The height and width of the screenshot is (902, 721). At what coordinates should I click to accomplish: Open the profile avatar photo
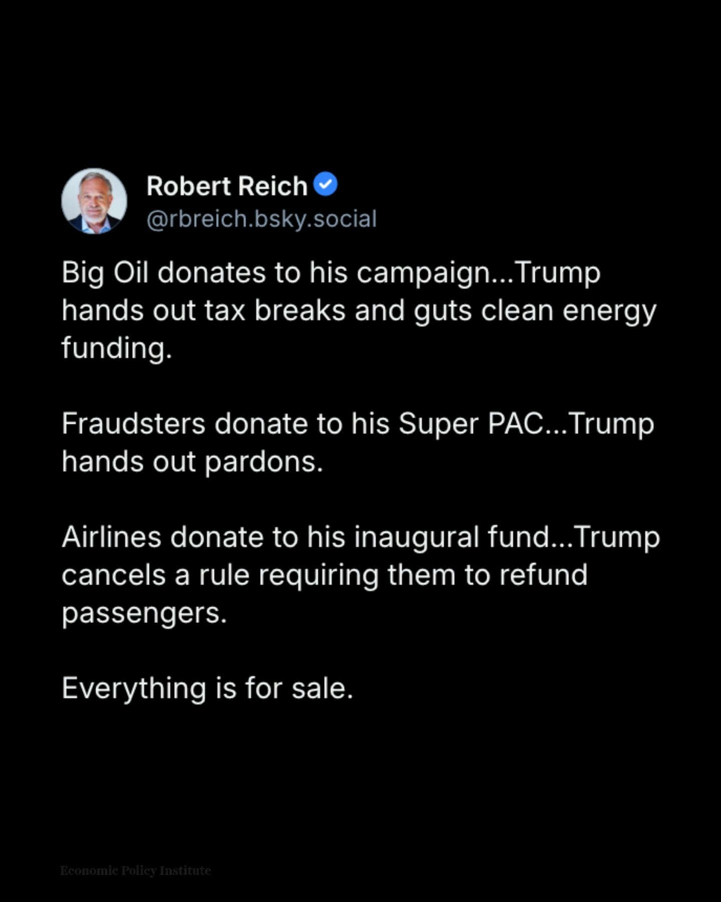[94, 201]
